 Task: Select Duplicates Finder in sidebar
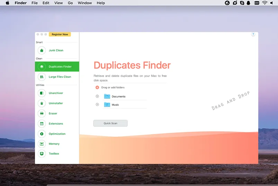pos(57,67)
